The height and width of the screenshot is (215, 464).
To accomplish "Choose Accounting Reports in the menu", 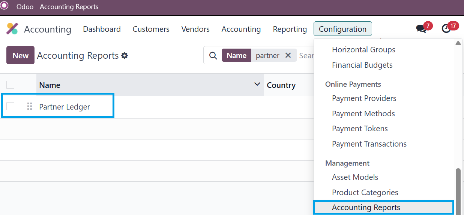I will coord(383,208).
